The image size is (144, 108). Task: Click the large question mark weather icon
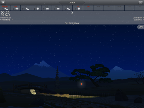pyautogui.click(x=72, y=14)
